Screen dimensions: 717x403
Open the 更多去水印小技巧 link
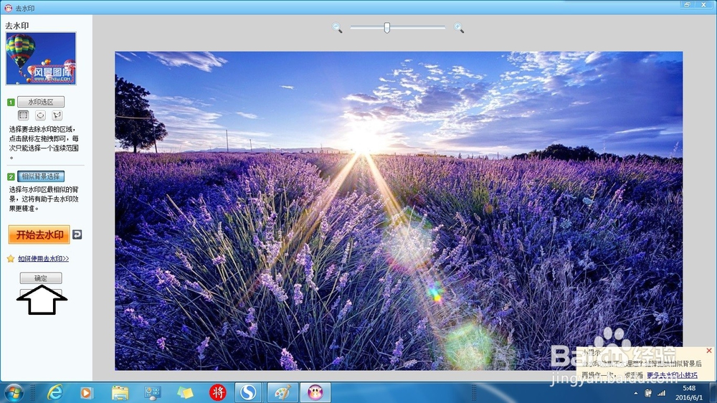(x=672, y=375)
